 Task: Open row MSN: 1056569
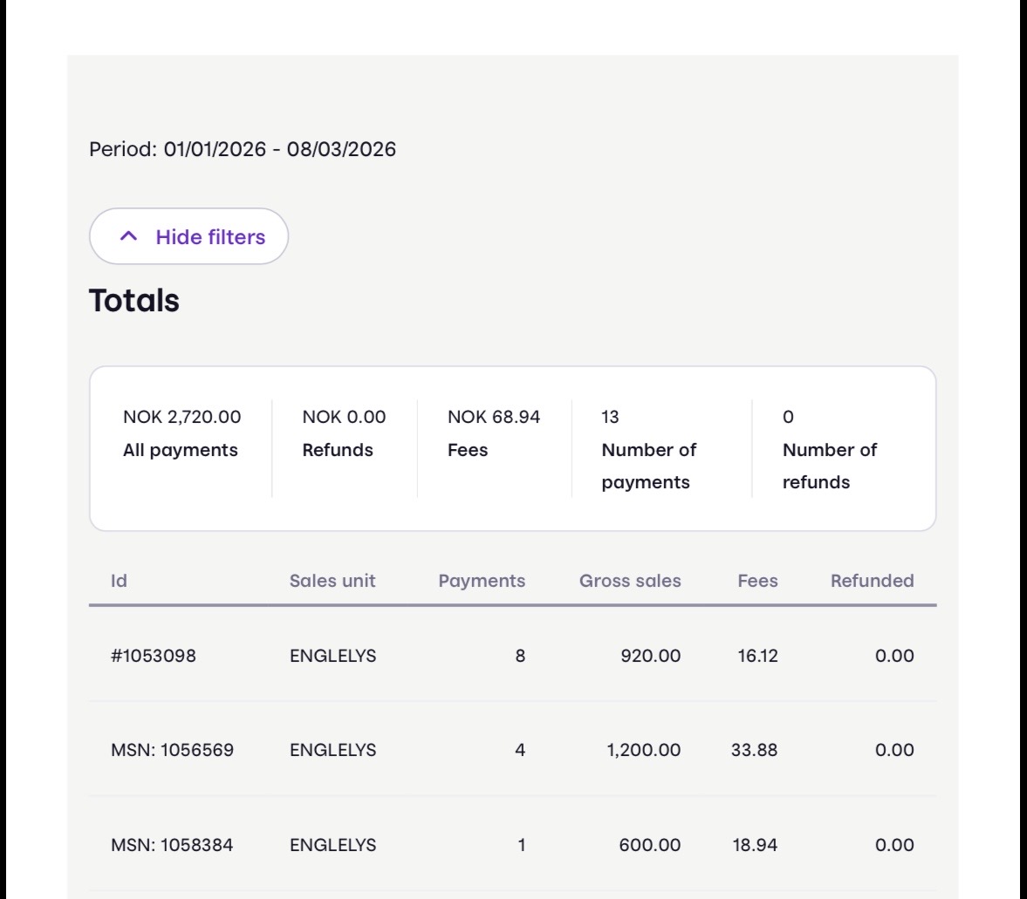172,750
